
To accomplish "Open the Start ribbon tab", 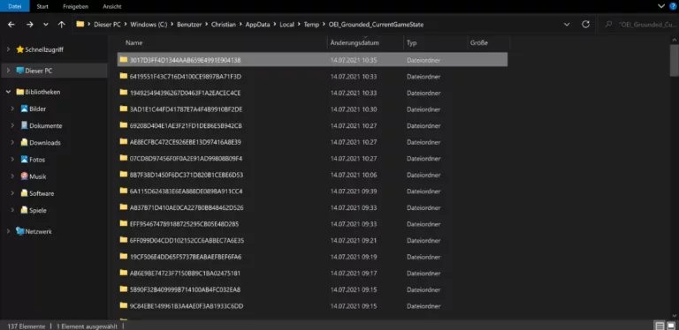I will click(x=42, y=6).
